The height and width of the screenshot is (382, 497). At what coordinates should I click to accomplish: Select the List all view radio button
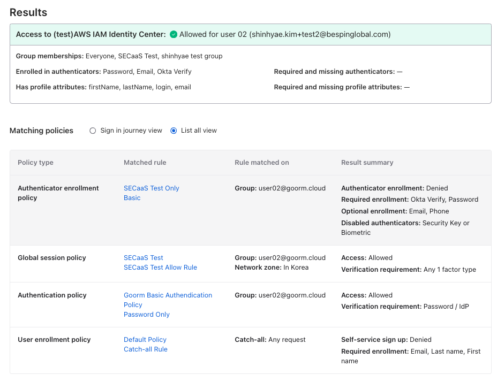click(174, 131)
